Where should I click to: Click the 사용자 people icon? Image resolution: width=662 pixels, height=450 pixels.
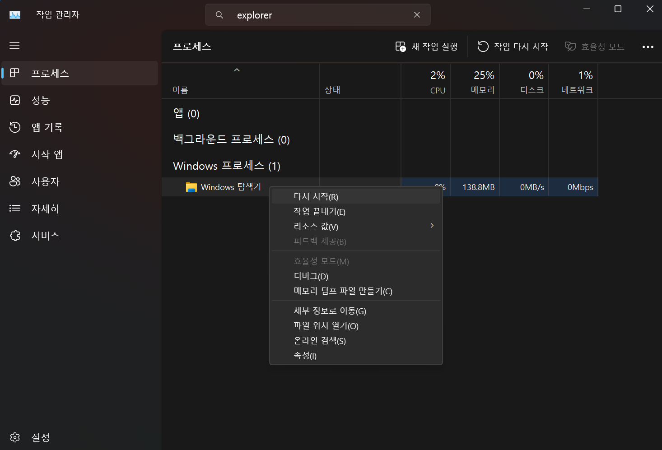(x=15, y=181)
